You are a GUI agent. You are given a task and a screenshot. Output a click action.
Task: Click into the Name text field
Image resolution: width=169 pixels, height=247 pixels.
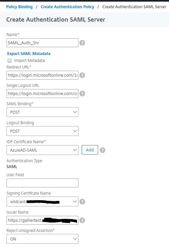42,43
